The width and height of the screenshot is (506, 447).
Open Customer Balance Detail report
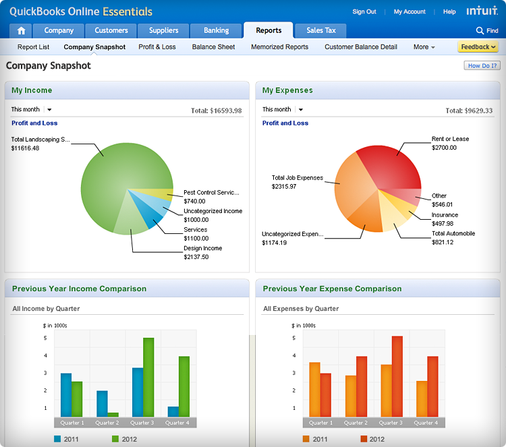coord(361,47)
